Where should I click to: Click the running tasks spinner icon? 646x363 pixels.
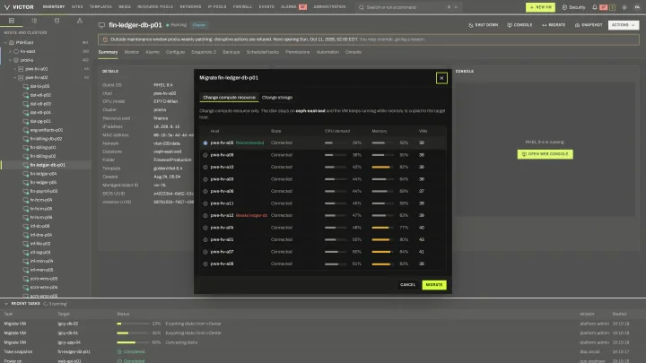click(46, 304)
